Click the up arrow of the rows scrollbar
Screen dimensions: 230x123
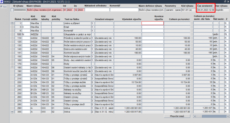[x=12, y=23]
